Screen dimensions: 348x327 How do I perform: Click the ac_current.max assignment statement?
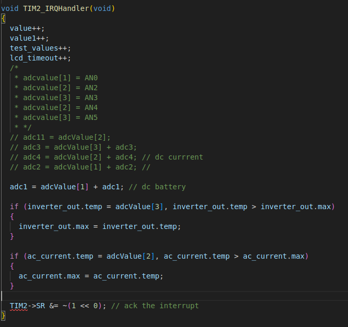(91, 276)
